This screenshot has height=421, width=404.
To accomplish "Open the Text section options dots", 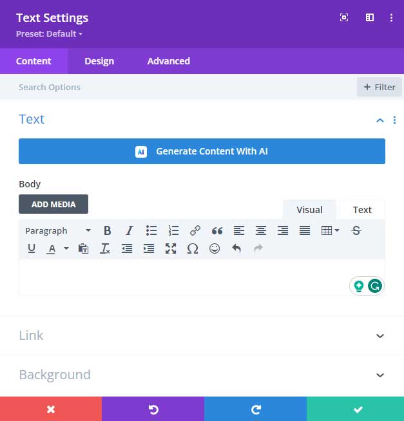I will (394, 120).
